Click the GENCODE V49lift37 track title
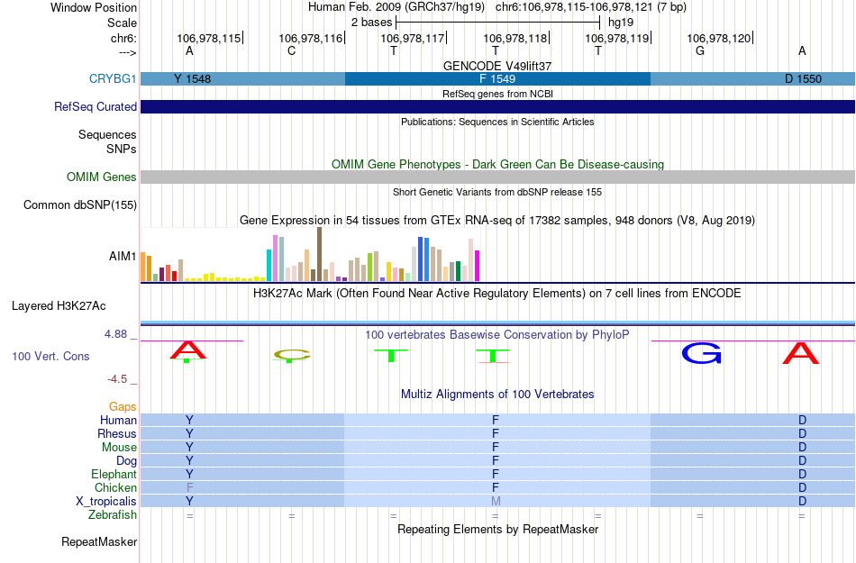This screenshot has height=563, width=856. (497, 66)
